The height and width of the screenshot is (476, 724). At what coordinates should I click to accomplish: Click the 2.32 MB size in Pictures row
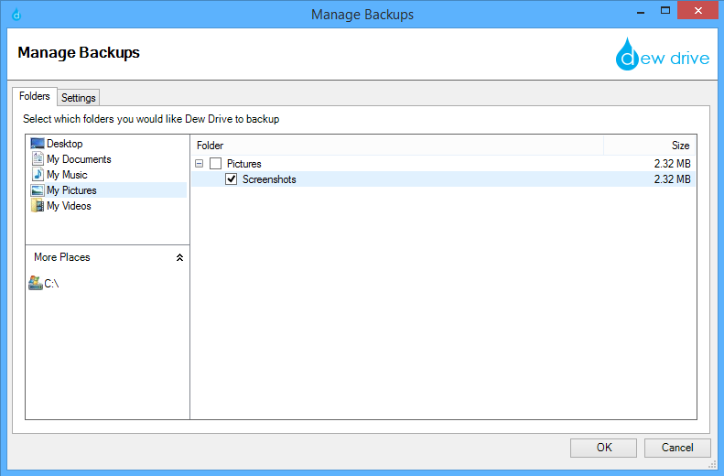(672, 164)
